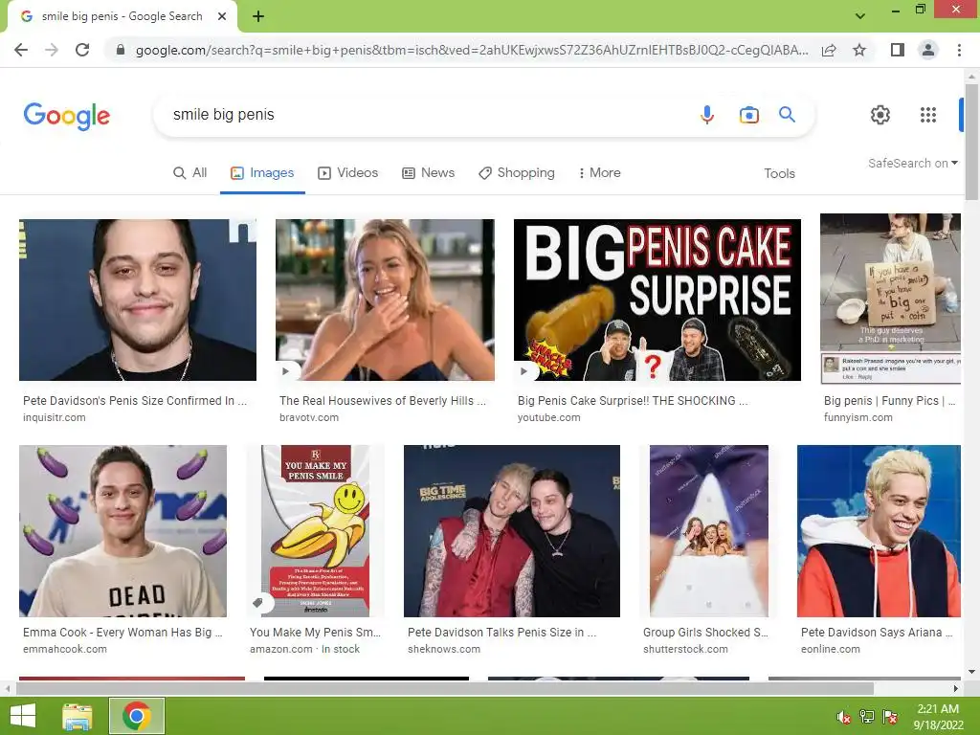Select the Images tab
This screenshot has height=735, width=980.
pos(262,173)
